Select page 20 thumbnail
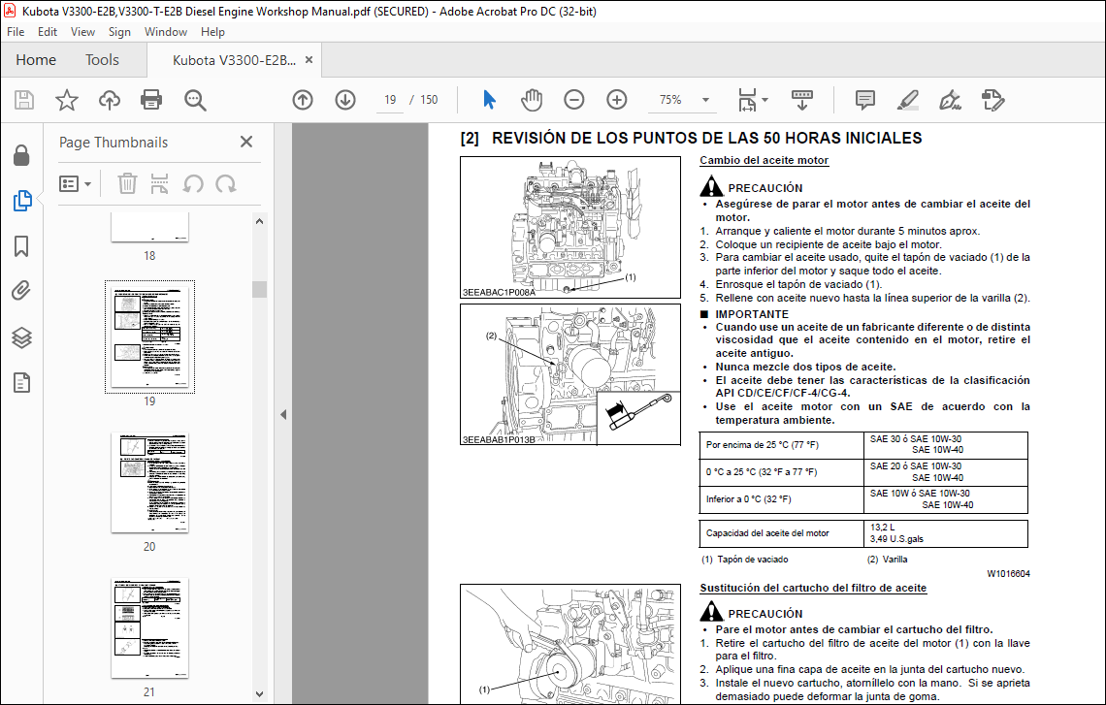The height and width of the screenshot is (705, 1106). pyautogui.click(x=149, y=483)
